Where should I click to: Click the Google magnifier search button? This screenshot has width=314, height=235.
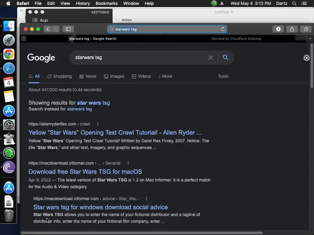pos(225,58)
